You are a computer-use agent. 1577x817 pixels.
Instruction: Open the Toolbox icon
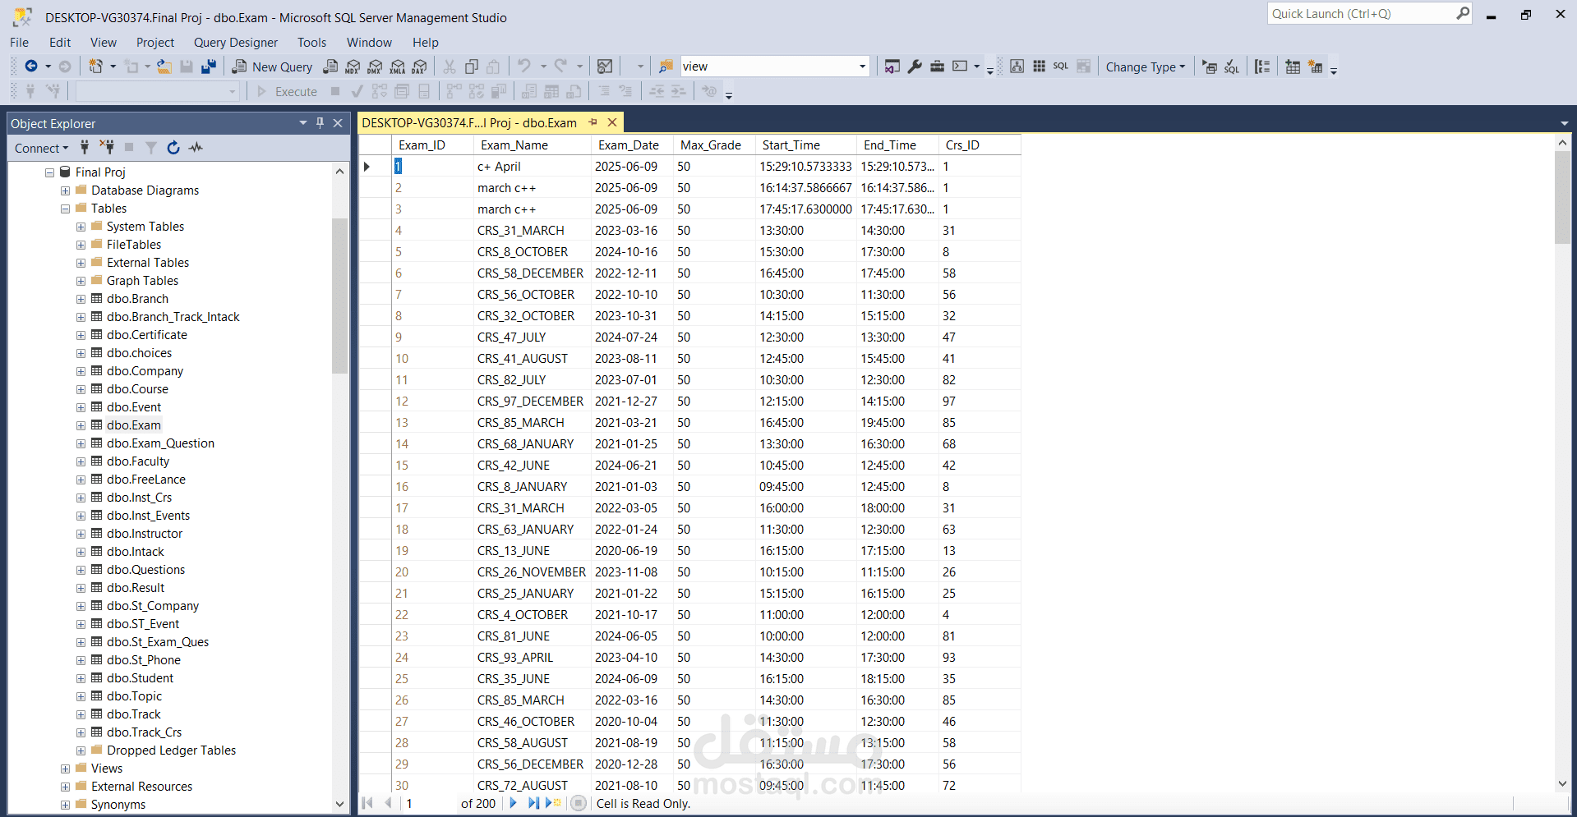coord(937,67)
